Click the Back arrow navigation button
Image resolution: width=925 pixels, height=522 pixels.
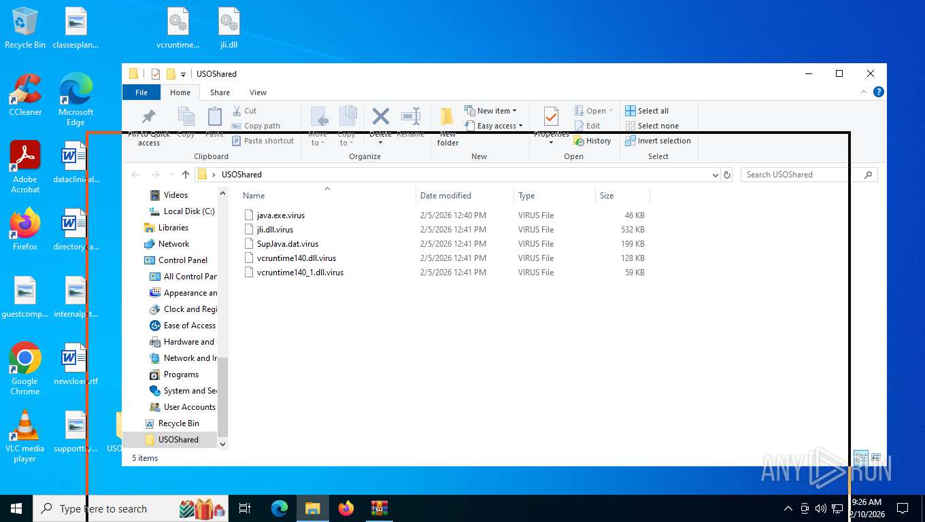(135, 175)
